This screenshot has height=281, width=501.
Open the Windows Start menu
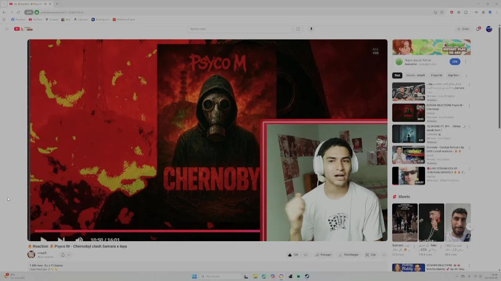(194, 276)
